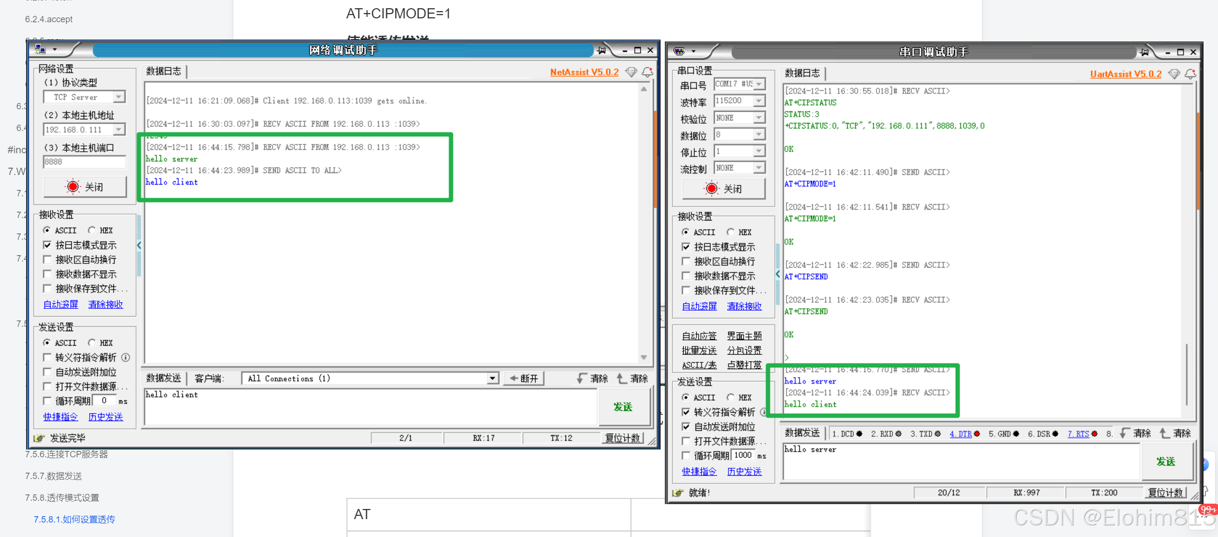Select the 数据发送 tab in UartAssist
The image size is (1218, 537).
[x=802, y=433]
